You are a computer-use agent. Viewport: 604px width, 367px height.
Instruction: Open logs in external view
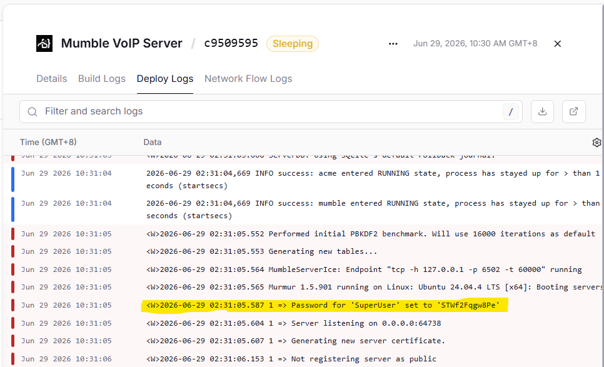point(574,112)
